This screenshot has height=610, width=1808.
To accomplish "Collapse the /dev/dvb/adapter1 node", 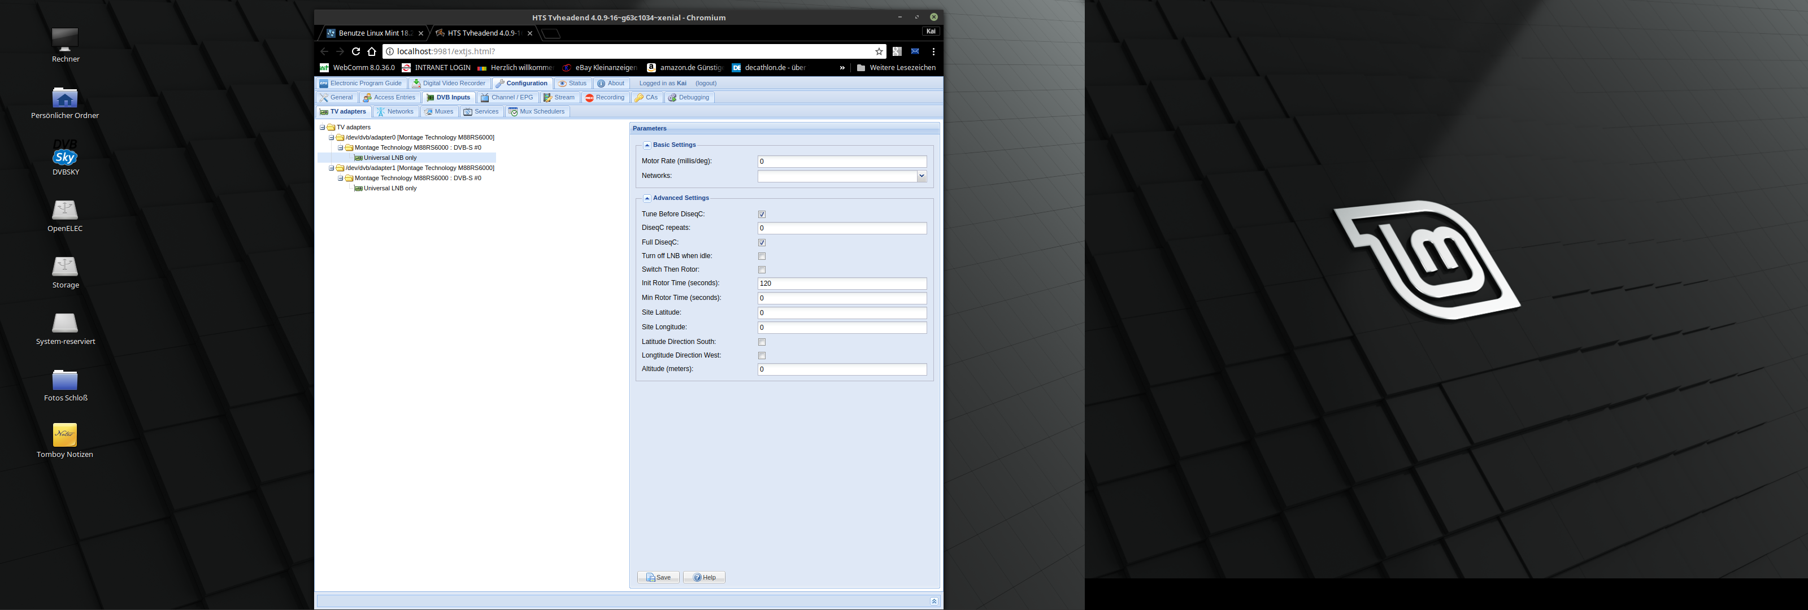I will tap(331, 168).
